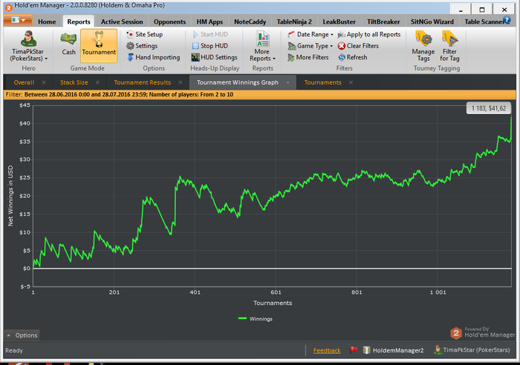This screenshot has height=365, width=520.
Task: Select the Reports ribbon tab
Action: [x=79, y=22]
